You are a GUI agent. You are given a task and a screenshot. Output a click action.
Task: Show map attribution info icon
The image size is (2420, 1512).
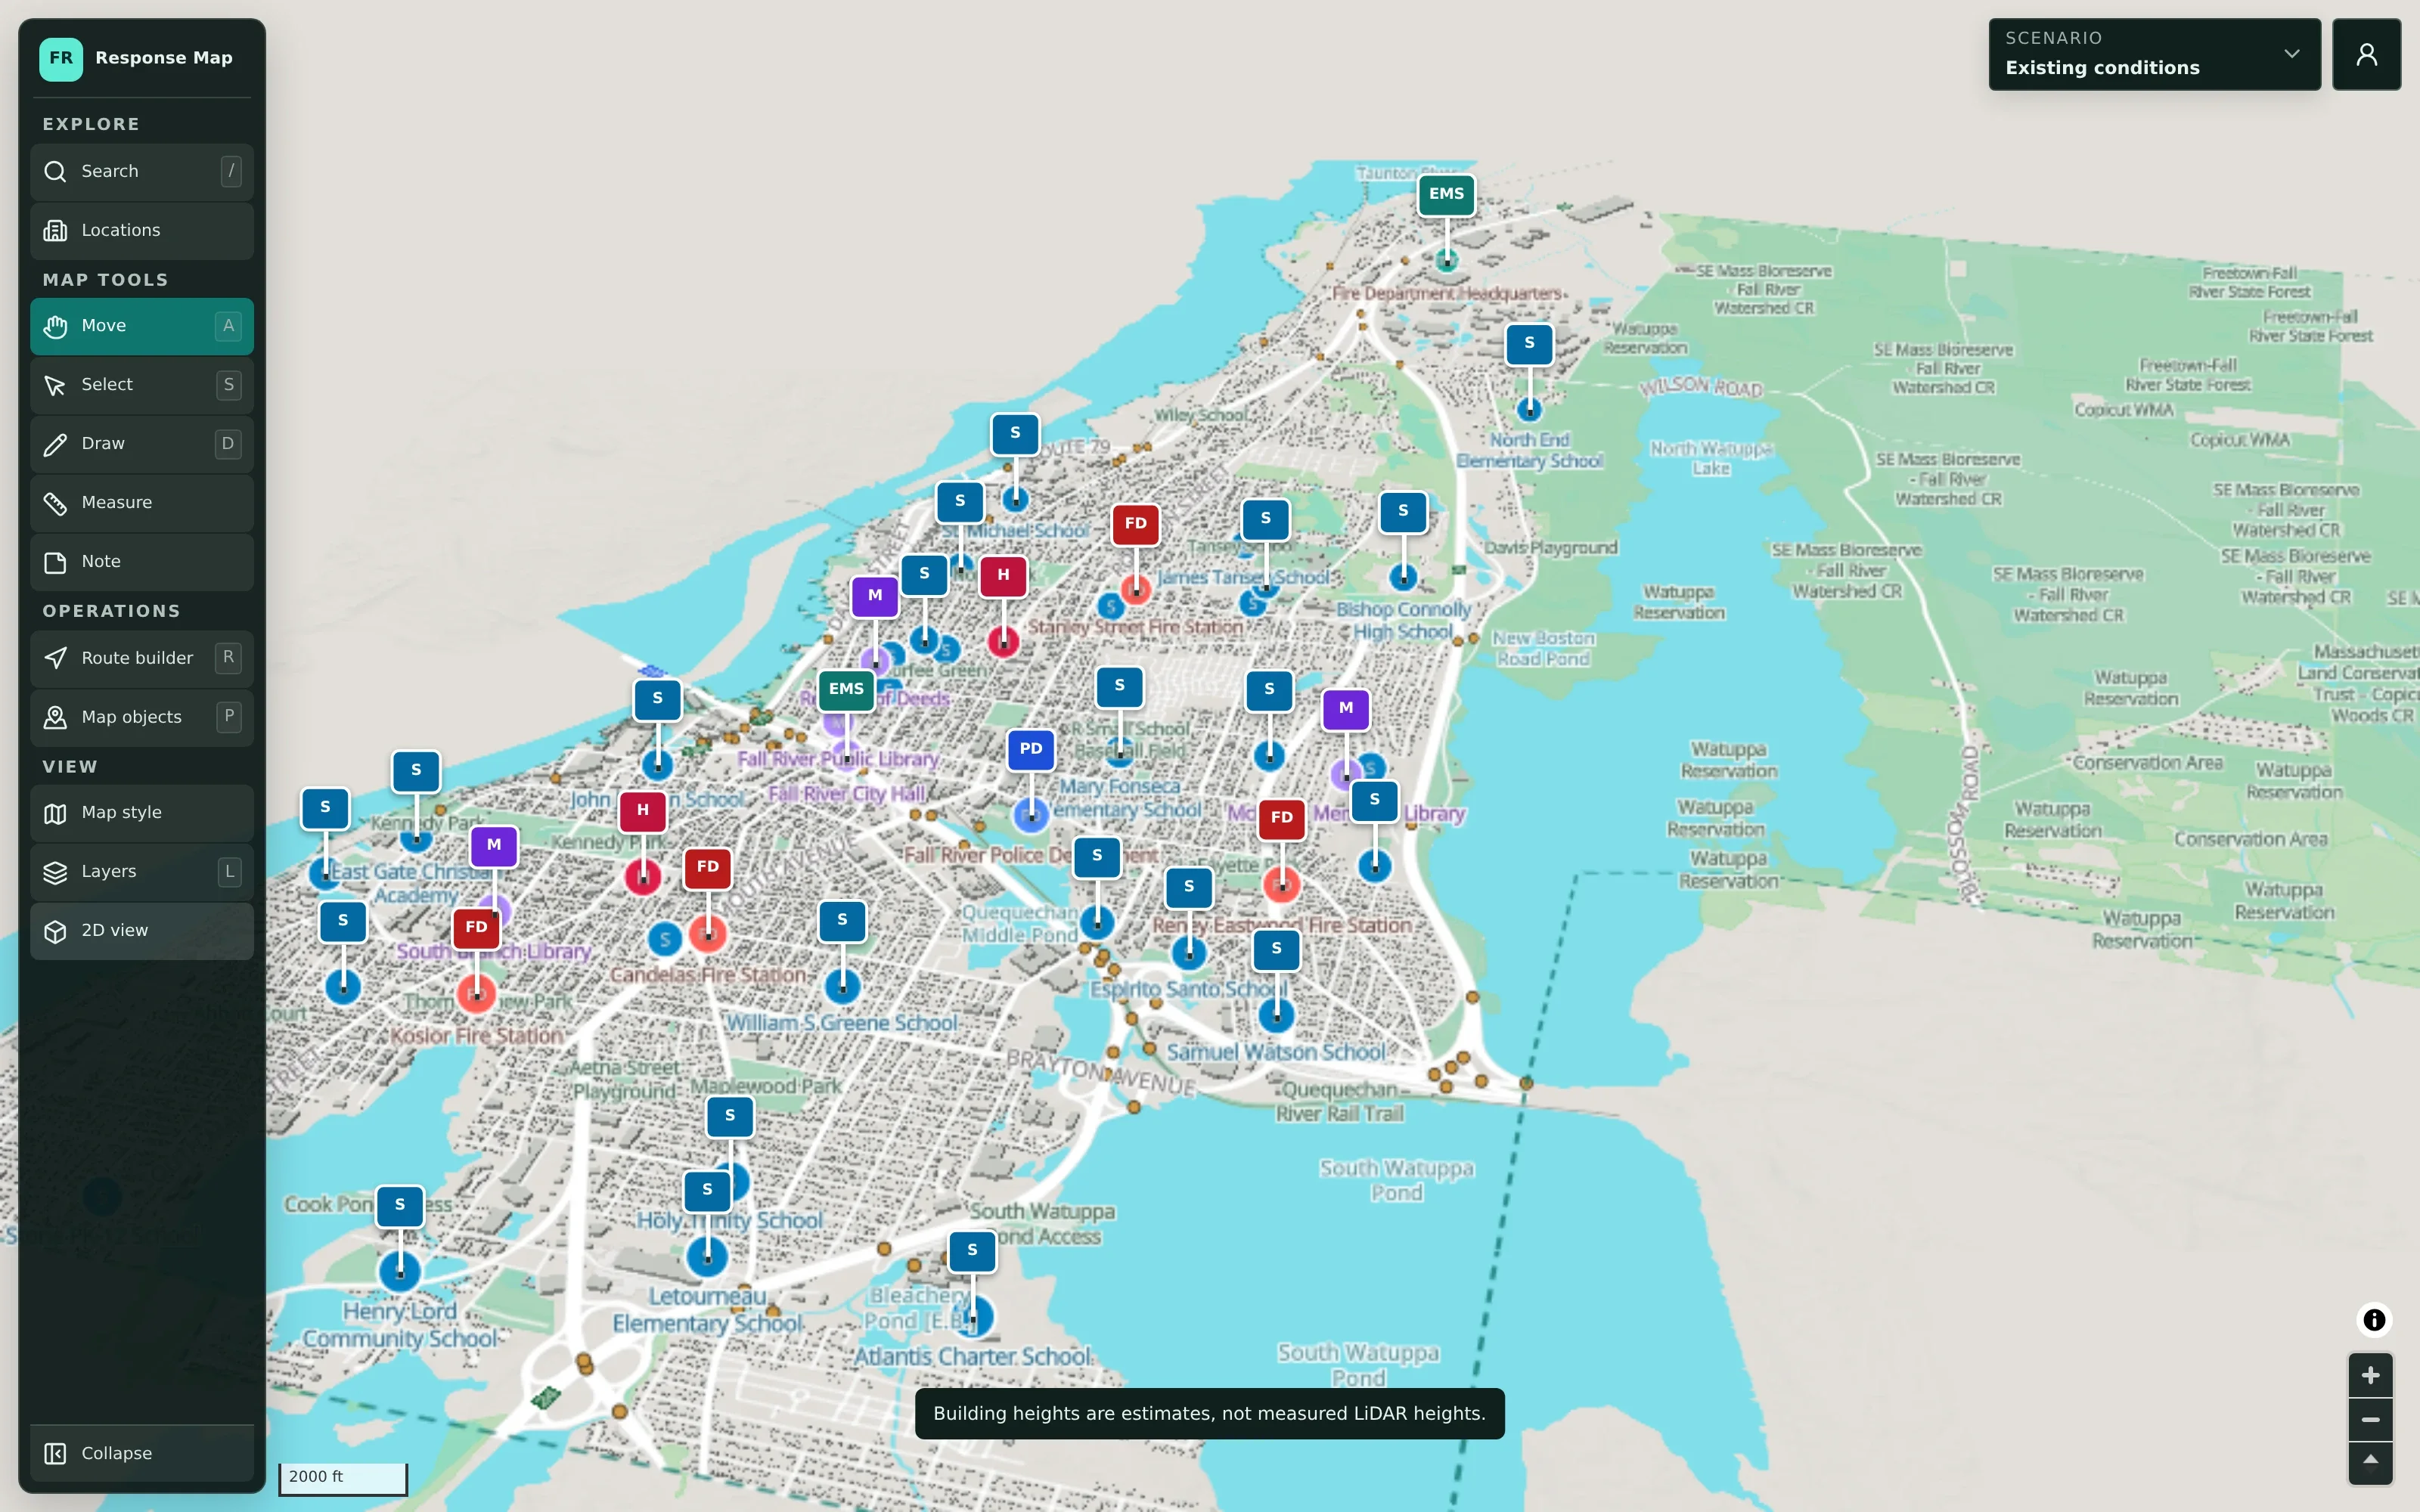(x=2374, y=1320)
